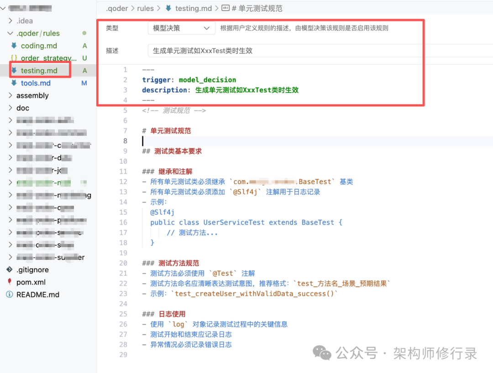Click the coding.md file icon
Screen dimensions: 493x373
point(14,46)
